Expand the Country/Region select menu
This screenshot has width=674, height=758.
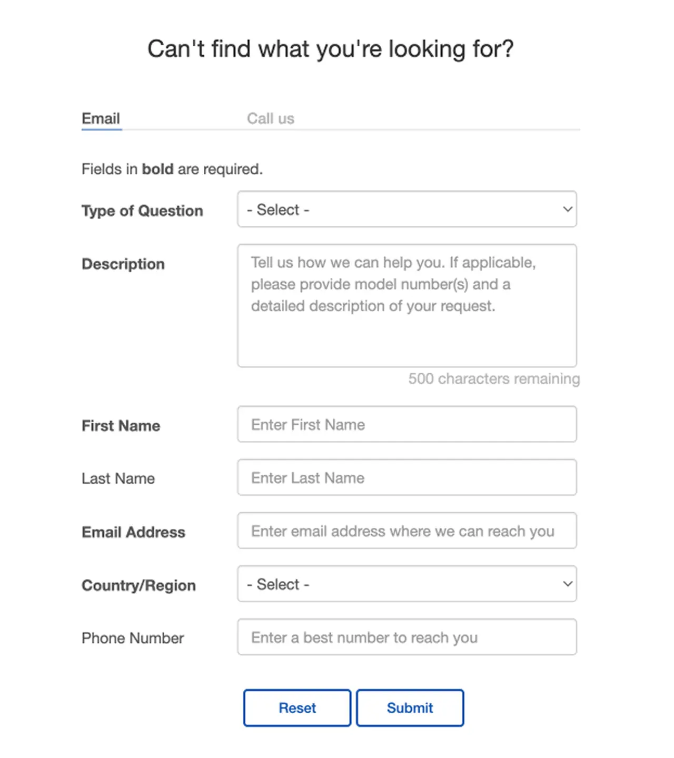(x=407, y=584)
